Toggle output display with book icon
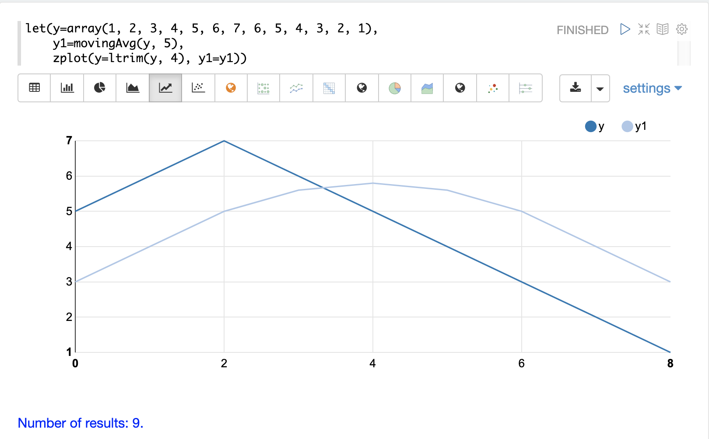 click(663, 29)
